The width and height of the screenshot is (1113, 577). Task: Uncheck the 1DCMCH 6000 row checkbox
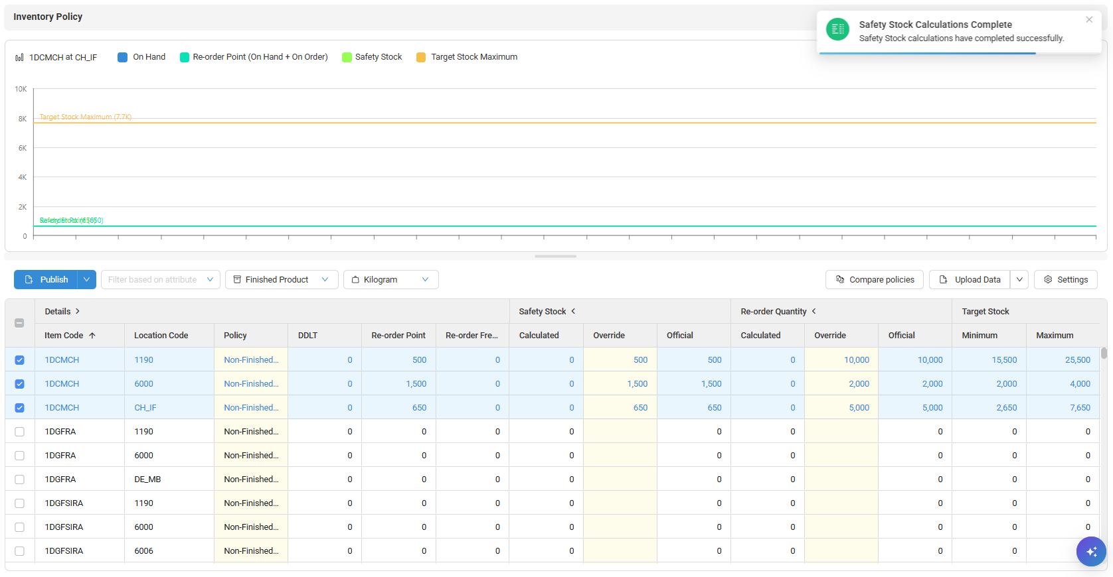coord(19,384)
